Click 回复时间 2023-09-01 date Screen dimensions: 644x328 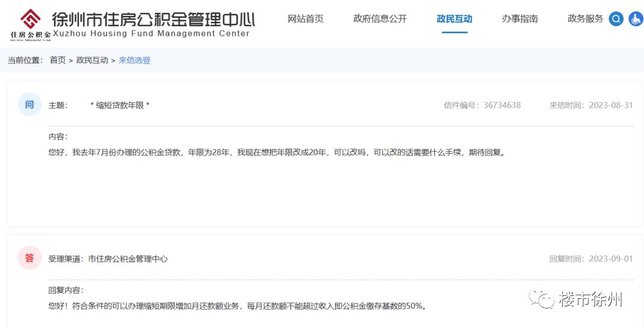(591, 259)
